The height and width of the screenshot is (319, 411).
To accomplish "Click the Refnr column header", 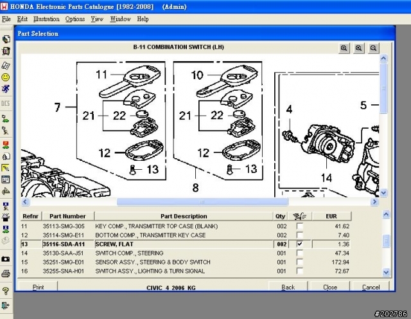I will (30, 216).
